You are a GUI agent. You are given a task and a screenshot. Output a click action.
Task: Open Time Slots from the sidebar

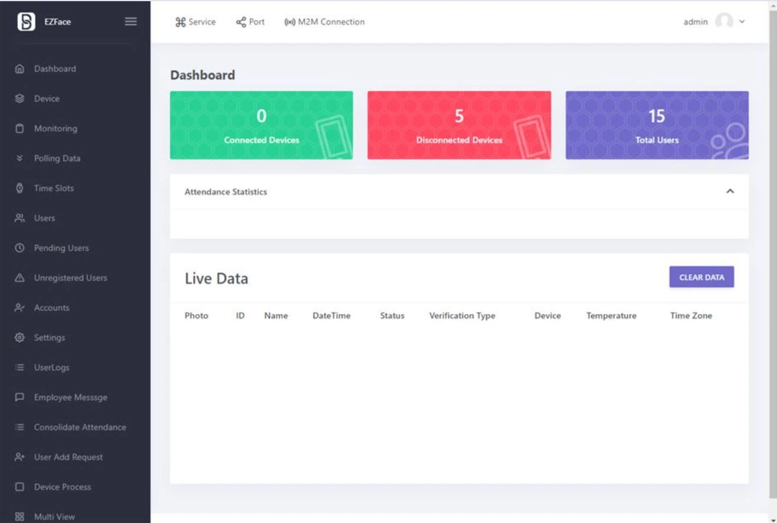tap(54, 188)
